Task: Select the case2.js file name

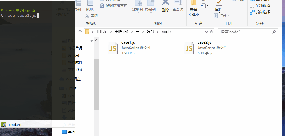Action: click(204, 42)
